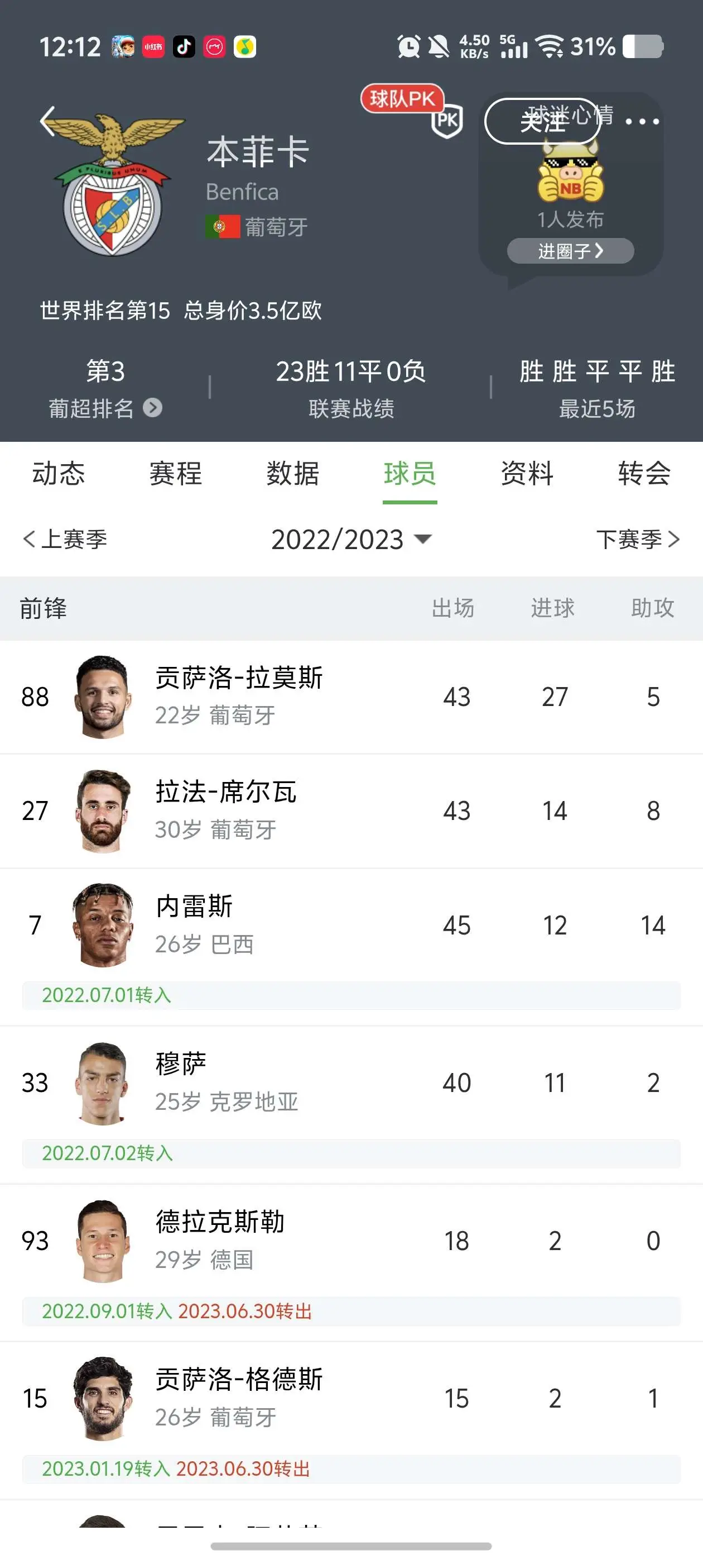Image resolution: width=703 pixels, height=1564 pixels.
Task: Switch to the 数据 tab
Action: [292, 474]
